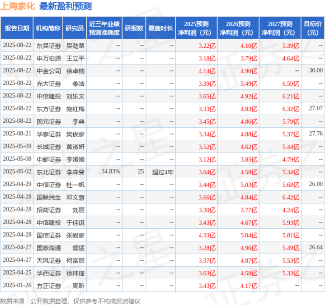
Task: Select the 长城证券 institution cell
Action: click(x=49, y=147)
